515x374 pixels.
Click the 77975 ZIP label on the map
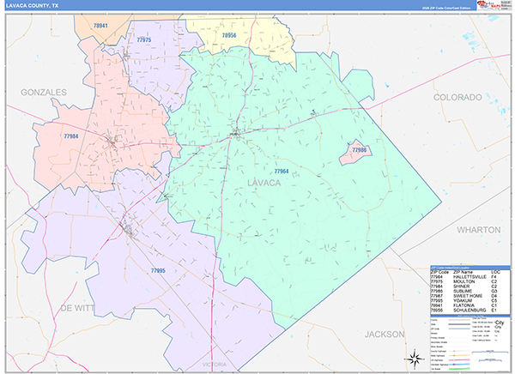[144, 40]
